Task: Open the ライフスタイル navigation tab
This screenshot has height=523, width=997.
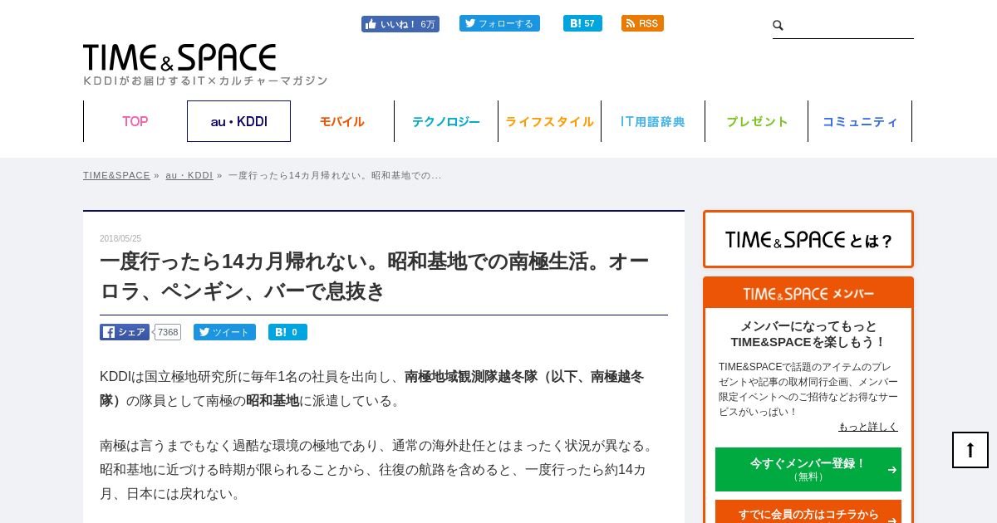Action: point(549,121)
